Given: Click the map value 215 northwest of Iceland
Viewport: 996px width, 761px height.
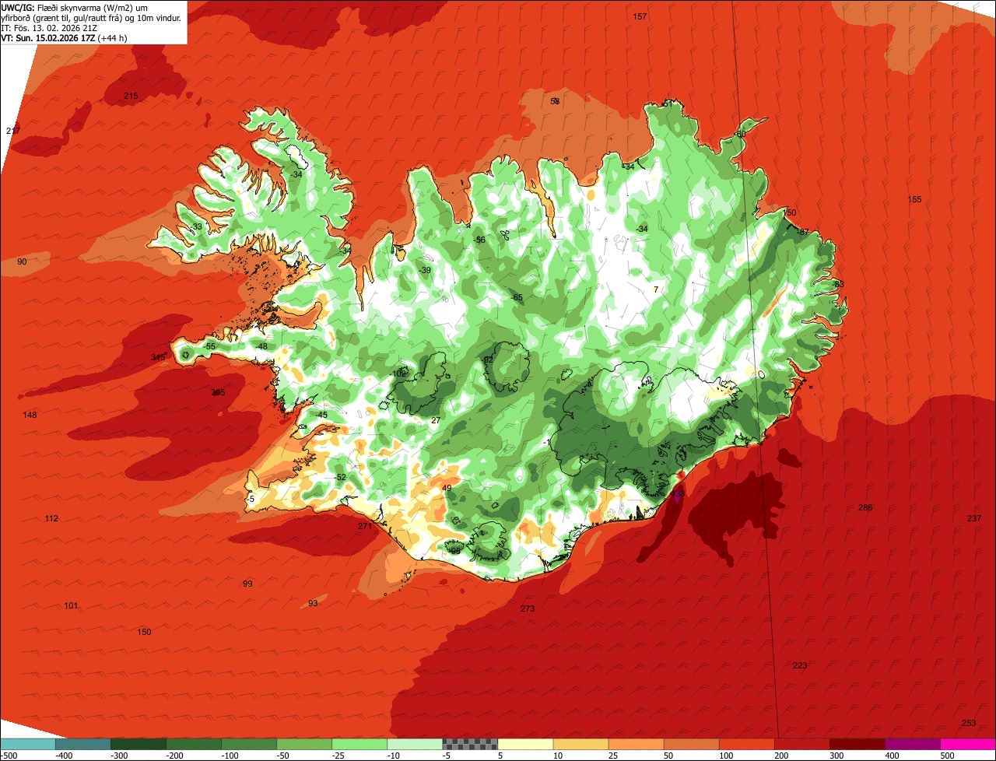Looking at the screenshot, I should [131, 96].
